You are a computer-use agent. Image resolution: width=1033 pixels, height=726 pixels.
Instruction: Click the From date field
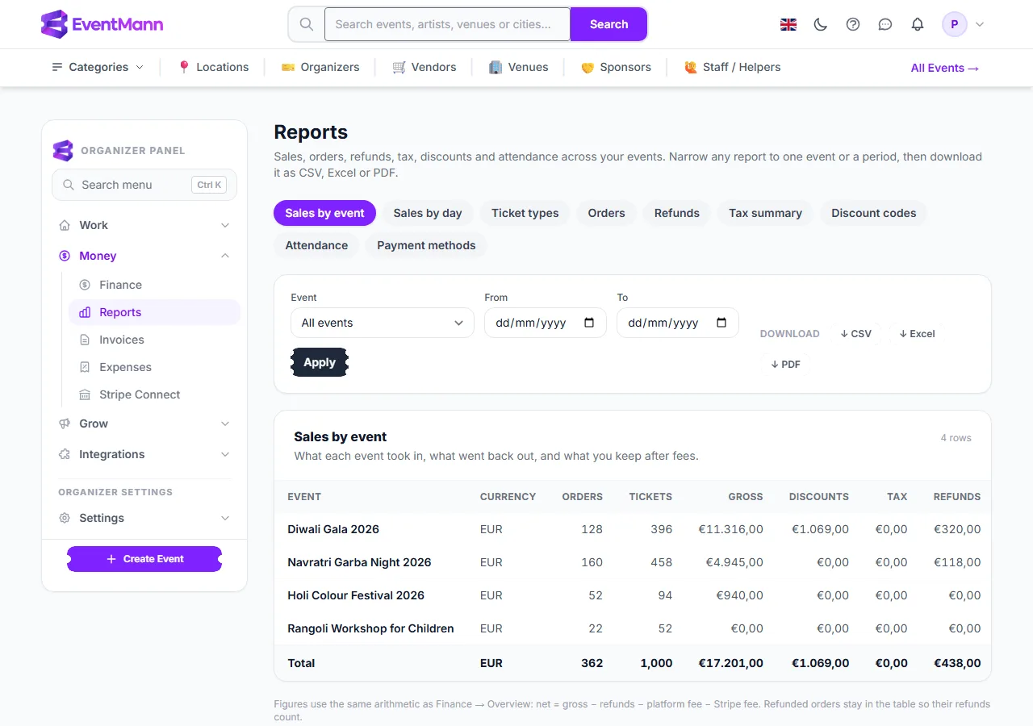point(546,323)
